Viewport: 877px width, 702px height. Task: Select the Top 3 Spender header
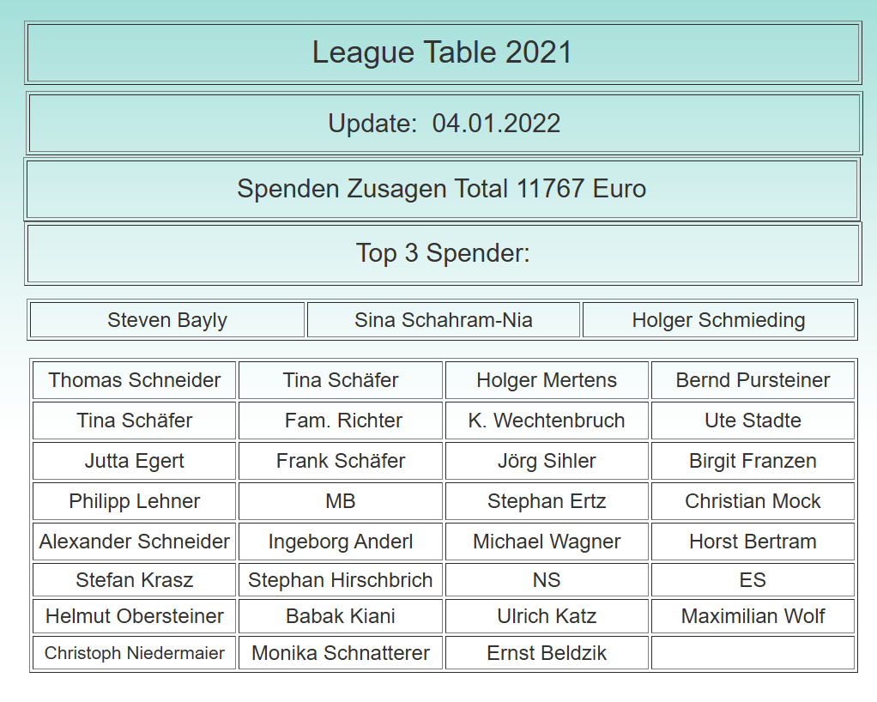[443, 253]
